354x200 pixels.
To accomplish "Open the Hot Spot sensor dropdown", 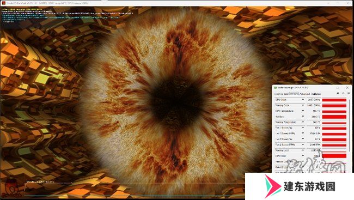I will click(303, 117).
